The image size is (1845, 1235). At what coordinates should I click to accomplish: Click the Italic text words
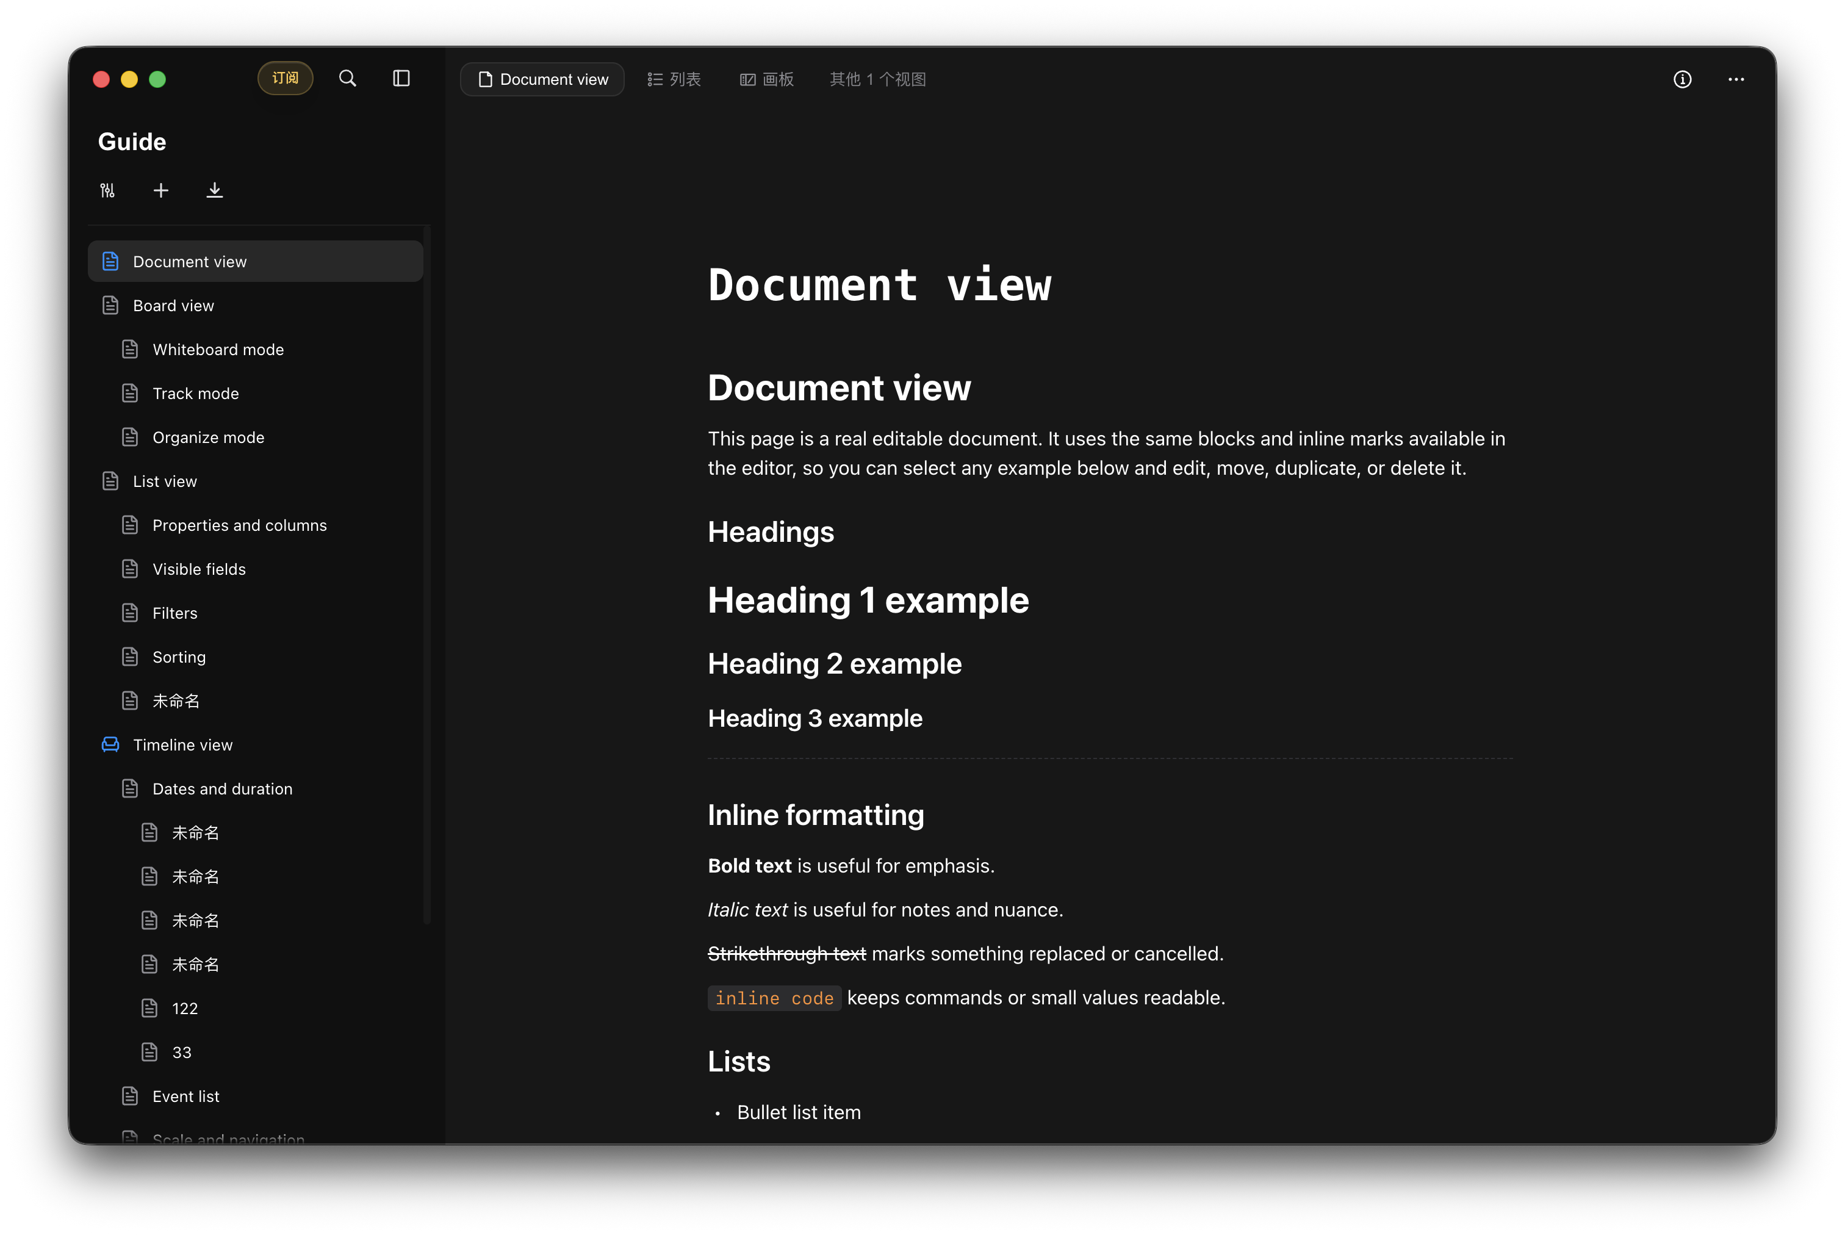click(x=747, y=910)
